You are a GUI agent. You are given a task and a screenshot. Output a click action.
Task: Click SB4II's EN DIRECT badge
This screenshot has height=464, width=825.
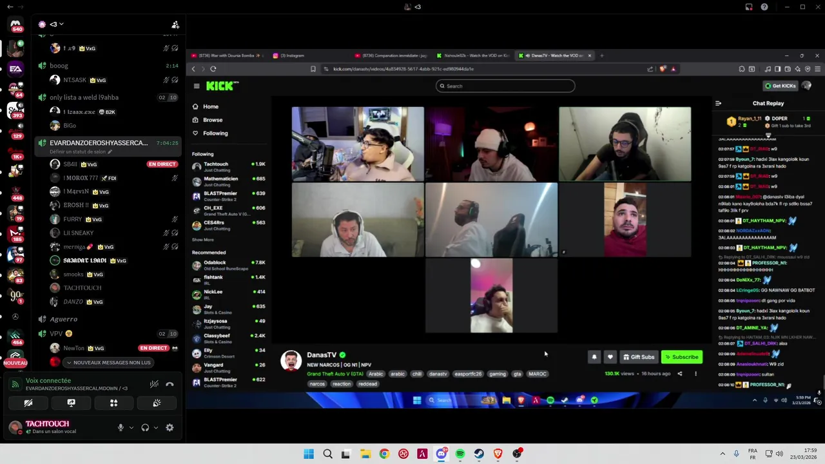pos(162,164)
